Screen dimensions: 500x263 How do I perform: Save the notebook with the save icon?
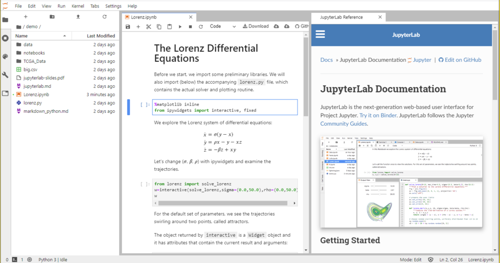tap(128, 26)
